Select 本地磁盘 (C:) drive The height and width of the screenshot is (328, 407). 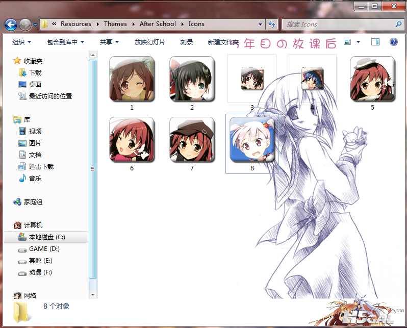click(46, 237)
